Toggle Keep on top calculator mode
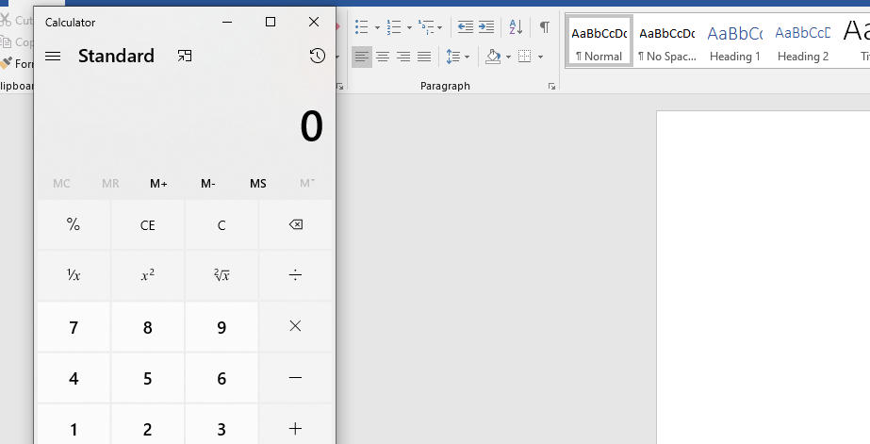870x444 pixels. pos(185,57)
